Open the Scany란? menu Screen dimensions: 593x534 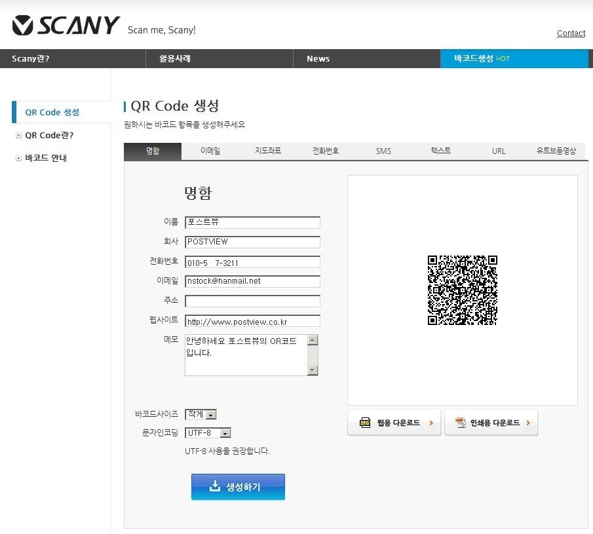point(73,58)
